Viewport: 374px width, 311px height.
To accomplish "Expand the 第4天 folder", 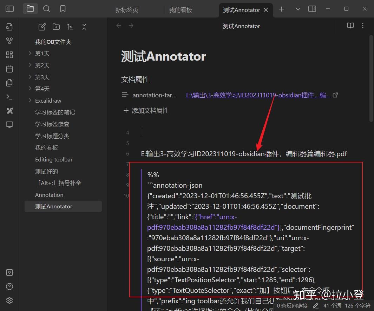I will (x=30, y=89).
